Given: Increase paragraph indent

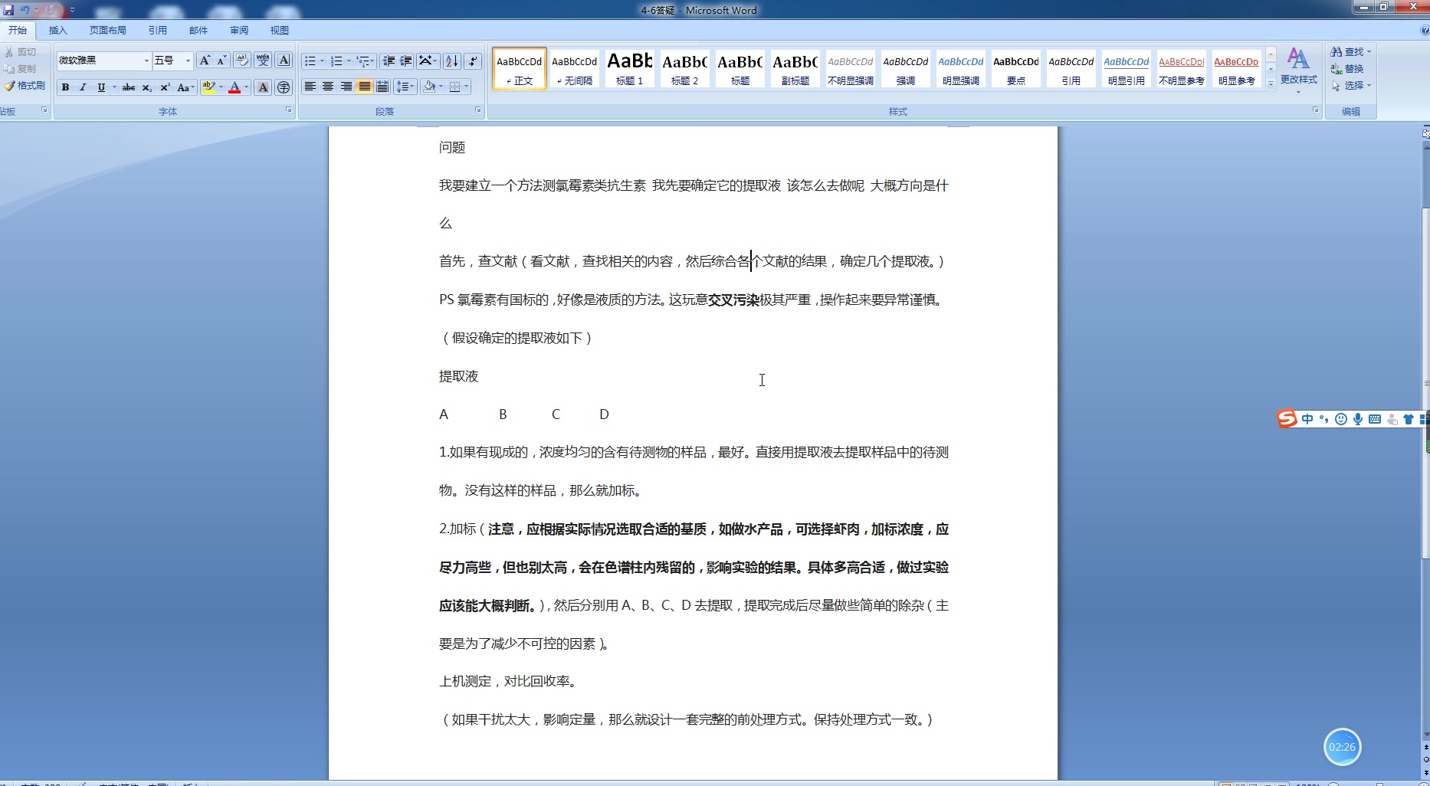Looking at the screenshot, I should [406, 61].
